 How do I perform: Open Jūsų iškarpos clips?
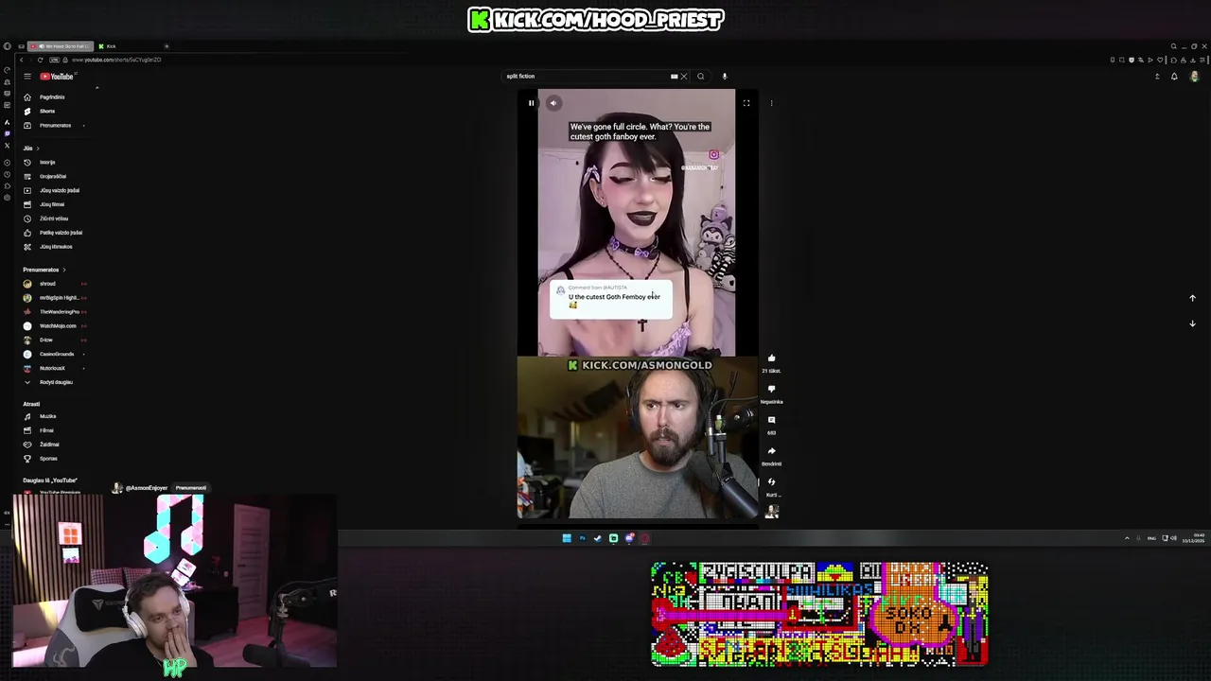coord(56,247)
